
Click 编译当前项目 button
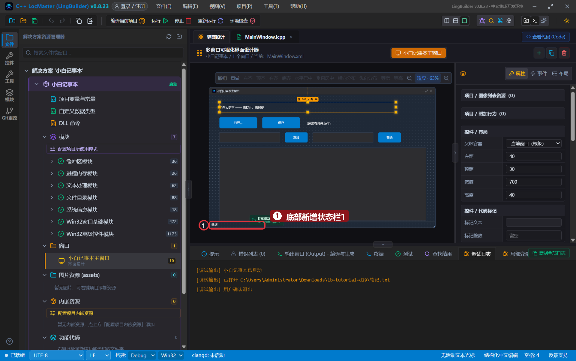pos(128,21)
